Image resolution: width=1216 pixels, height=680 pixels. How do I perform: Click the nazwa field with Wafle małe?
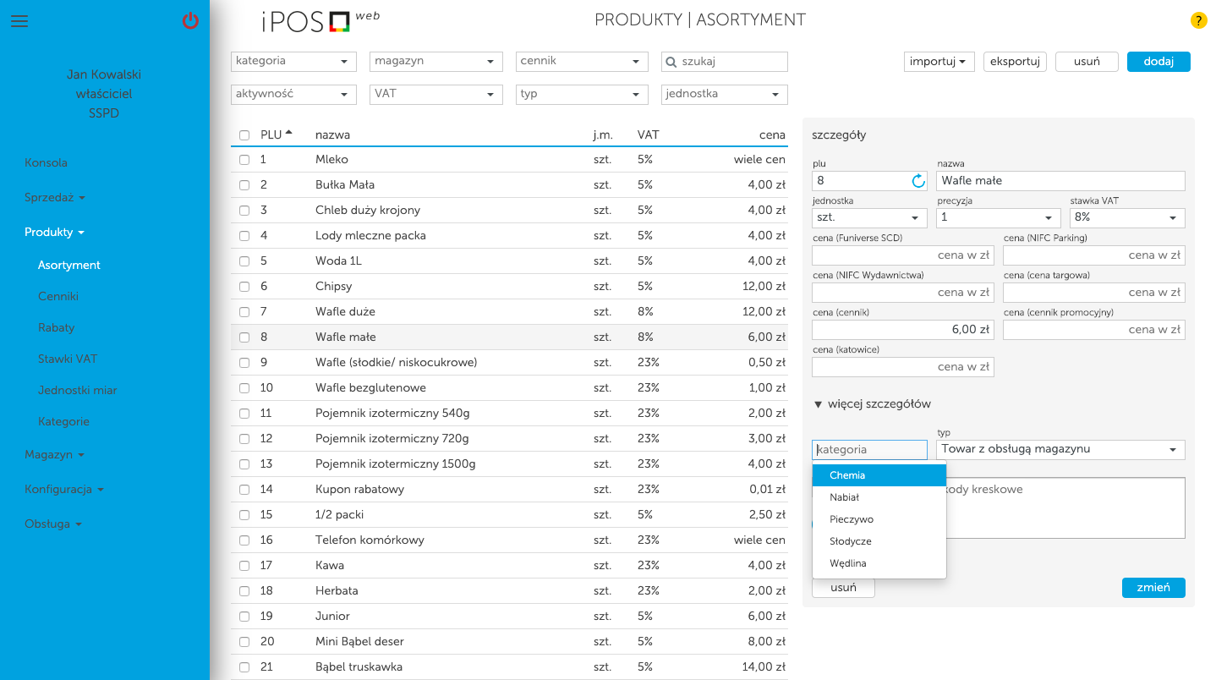coord(1060,181)
